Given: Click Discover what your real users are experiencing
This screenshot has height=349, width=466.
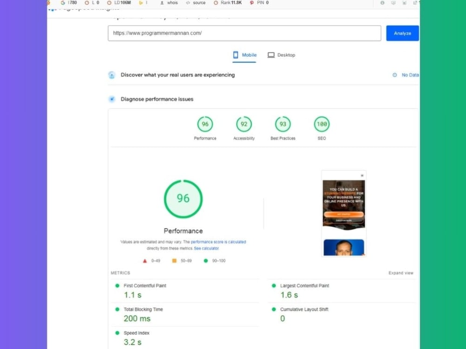Looking at the screenshot, I should click(x=178, y=75).
